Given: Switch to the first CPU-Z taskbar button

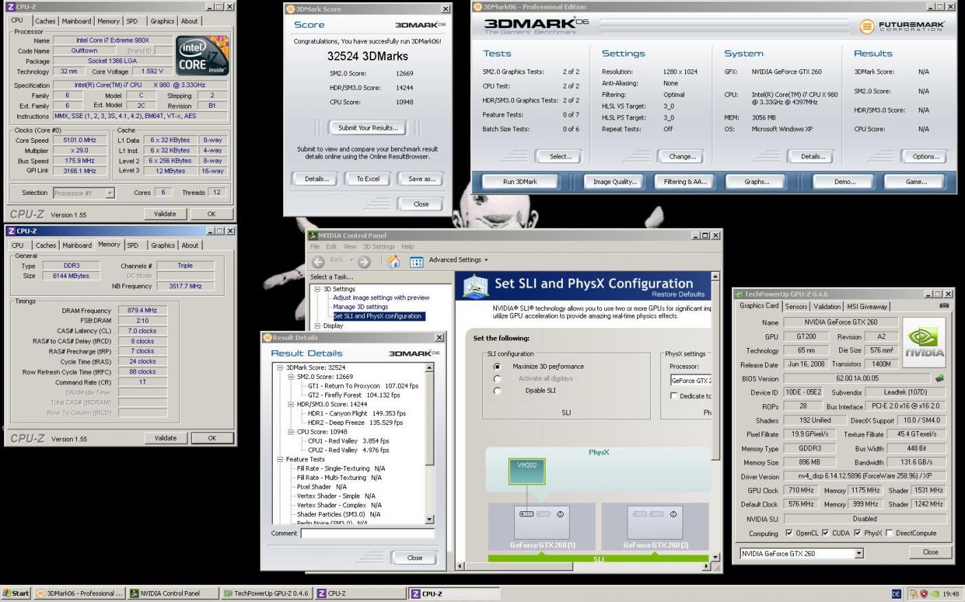Looking at the screenshot, I should coord(360,594).
